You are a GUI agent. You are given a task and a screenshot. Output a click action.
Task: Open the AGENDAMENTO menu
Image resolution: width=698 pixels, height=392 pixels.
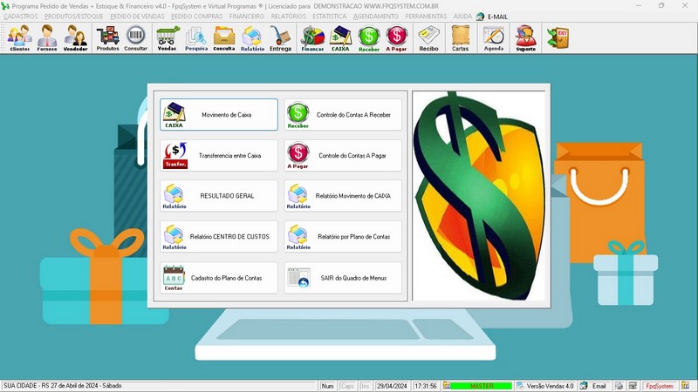(376, 16)
